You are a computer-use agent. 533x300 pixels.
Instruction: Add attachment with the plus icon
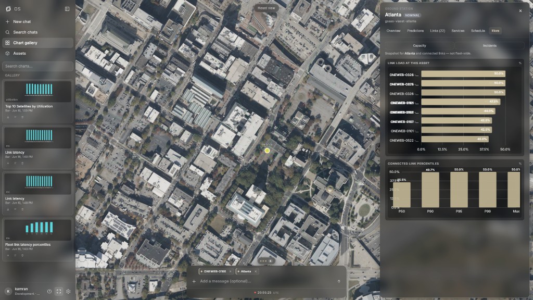[194, 281]
